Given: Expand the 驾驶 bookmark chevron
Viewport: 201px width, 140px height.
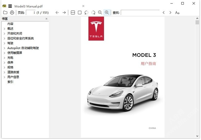Looking at the screenshot, I should point(4,43).
